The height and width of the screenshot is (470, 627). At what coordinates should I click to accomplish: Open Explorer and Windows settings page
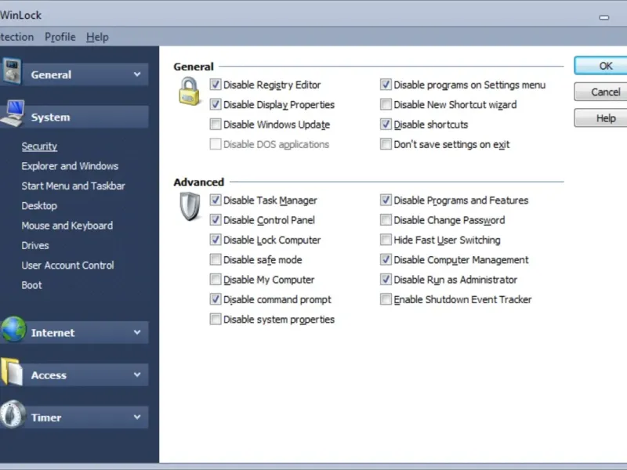coord(70,166)
